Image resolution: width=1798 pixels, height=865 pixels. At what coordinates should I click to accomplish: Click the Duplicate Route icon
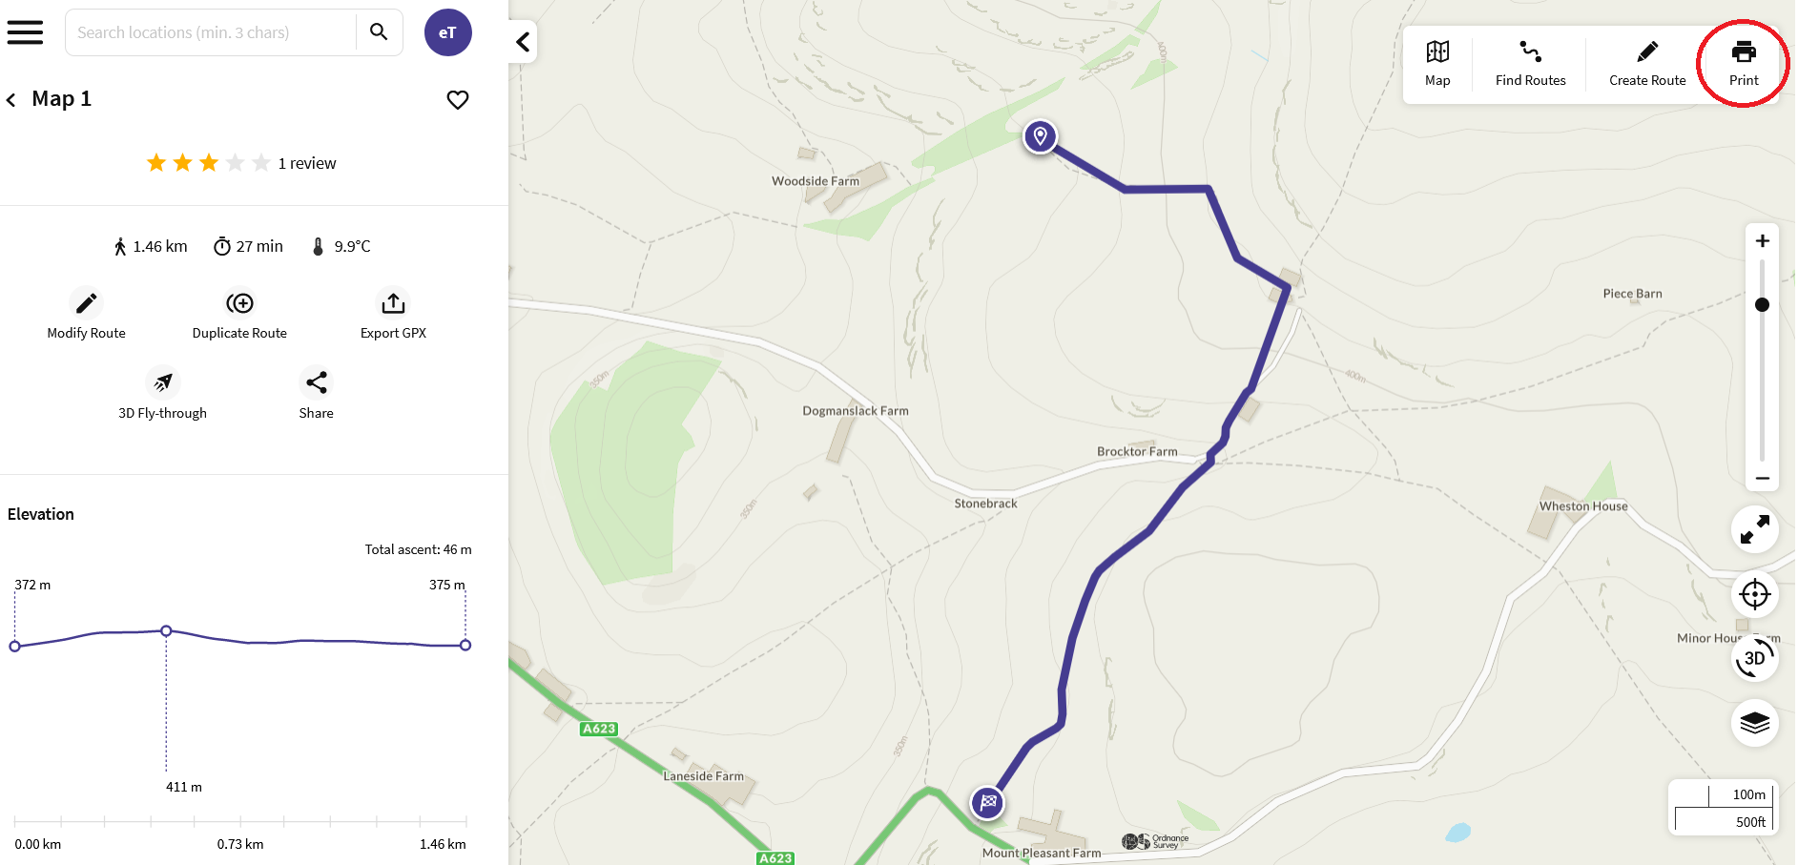[239, 302]
